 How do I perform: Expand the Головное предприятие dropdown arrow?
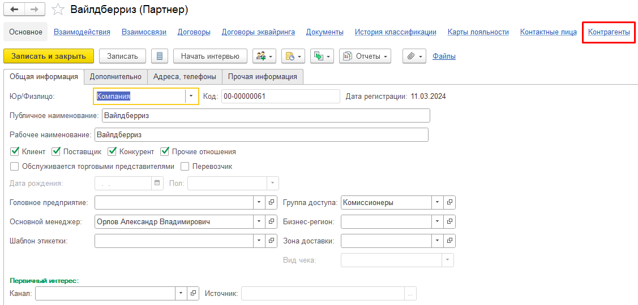tap(259, 202)
